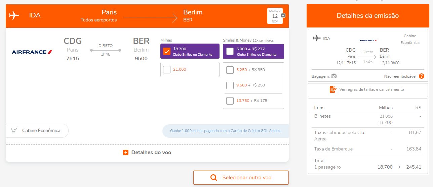This screenshot has height=187, width=433.
Task: Click the Detalhes da emissão header
Action: coord(368,16)
